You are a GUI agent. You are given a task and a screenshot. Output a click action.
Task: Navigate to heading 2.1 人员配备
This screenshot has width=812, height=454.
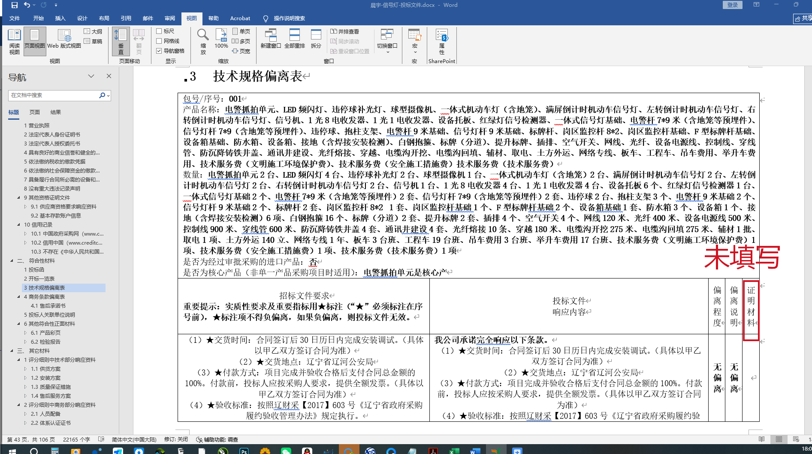[x=46, y=414]
